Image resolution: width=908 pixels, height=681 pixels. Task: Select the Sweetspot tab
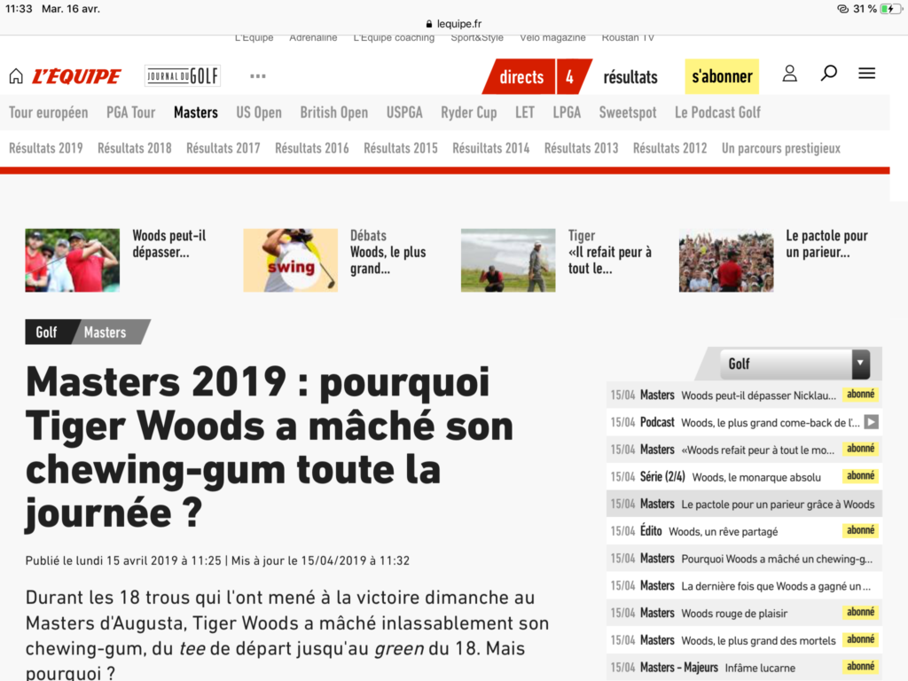(628, 113)
